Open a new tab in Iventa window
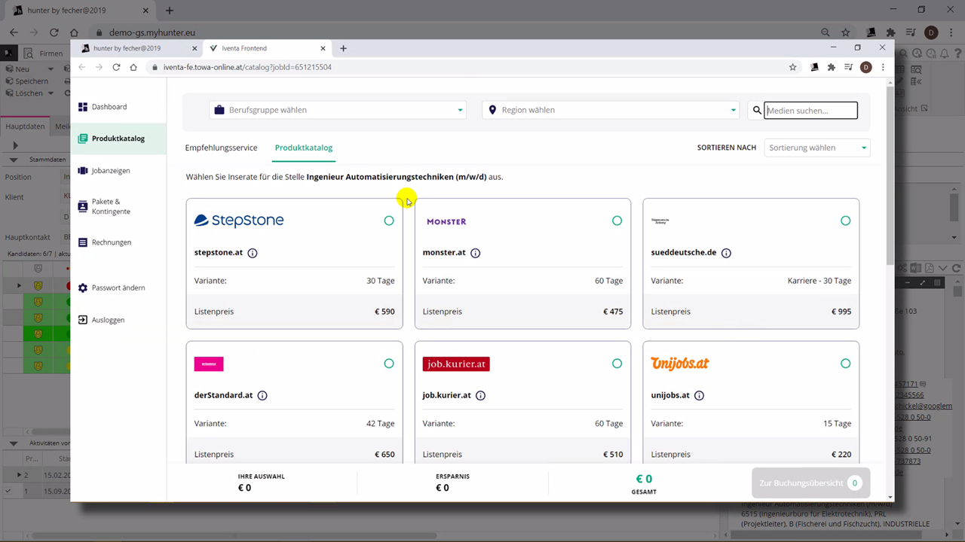 (343, 48)
